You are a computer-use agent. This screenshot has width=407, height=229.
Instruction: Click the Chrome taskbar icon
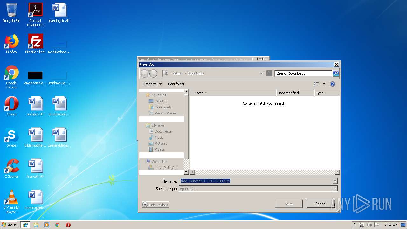pos(58,225)
